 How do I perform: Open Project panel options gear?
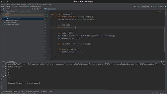point(40,9)
